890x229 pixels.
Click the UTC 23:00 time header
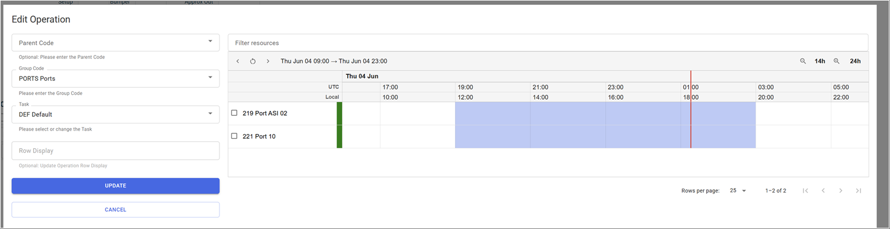(615, 87)
